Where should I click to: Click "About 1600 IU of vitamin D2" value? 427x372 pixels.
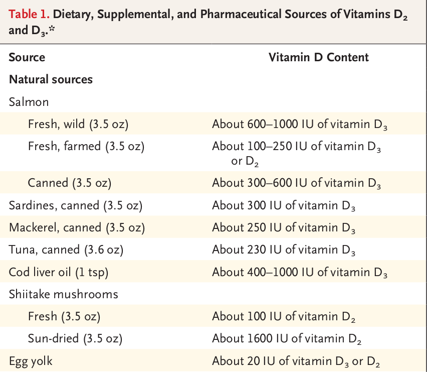(x=287, y=339)
